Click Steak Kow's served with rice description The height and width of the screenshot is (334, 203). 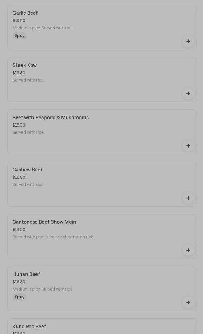click(x=28, y=80)
